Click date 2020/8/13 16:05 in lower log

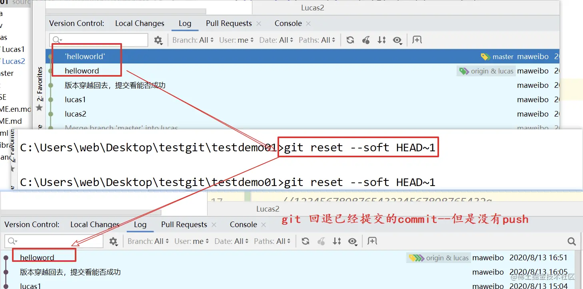click(x=538, y=272)
